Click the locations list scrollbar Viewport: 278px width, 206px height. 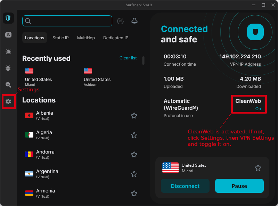click(143, 61)
